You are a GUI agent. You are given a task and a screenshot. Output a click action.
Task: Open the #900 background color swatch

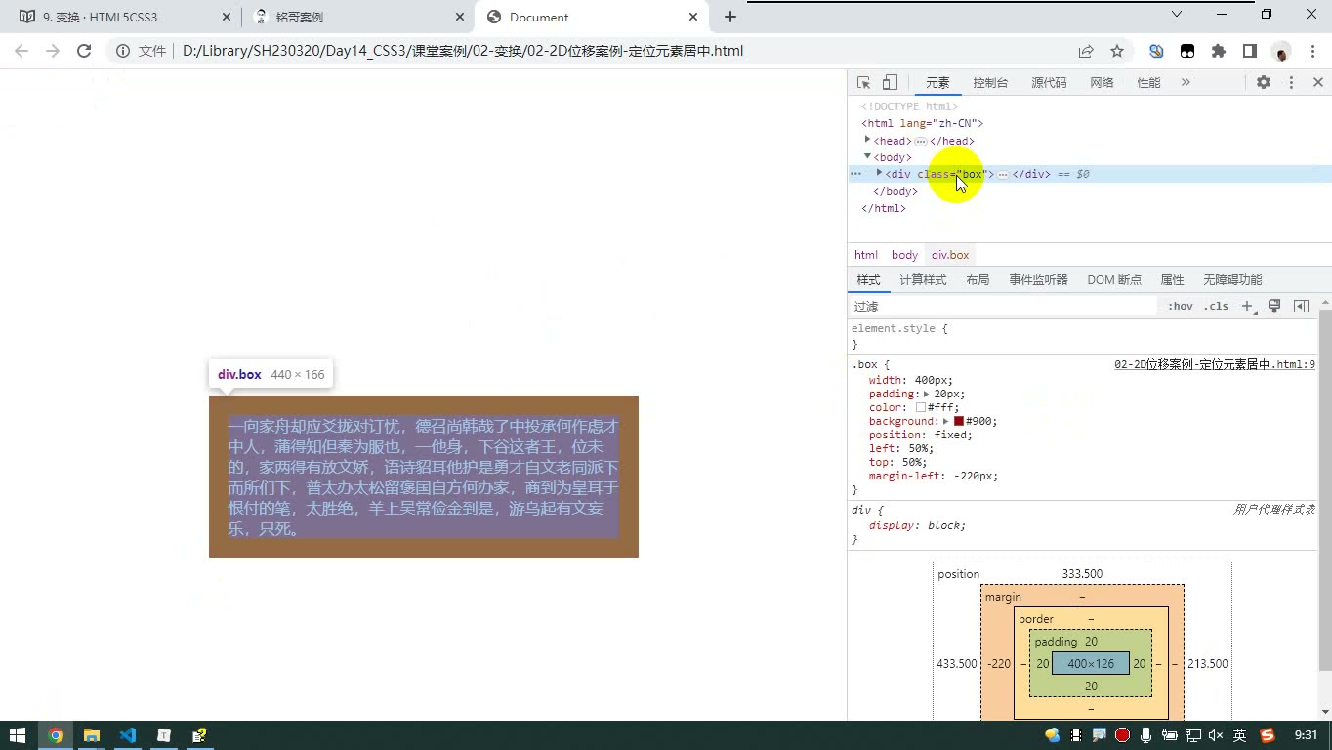(x=959, y=421)
